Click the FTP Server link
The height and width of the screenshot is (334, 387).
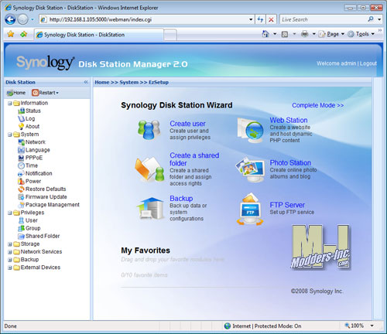(287, 205)
